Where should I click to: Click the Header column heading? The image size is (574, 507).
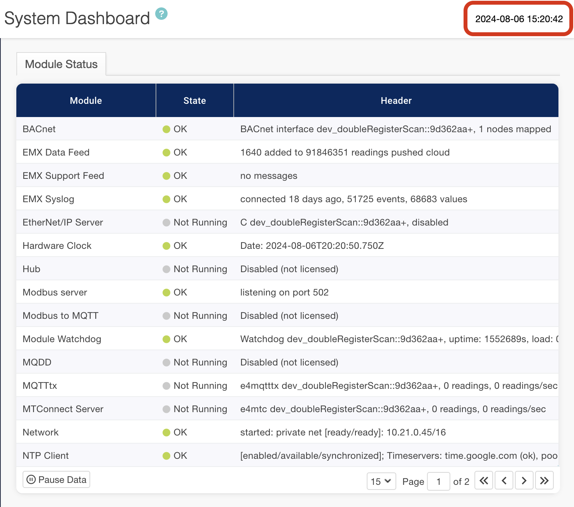[396, 101]
